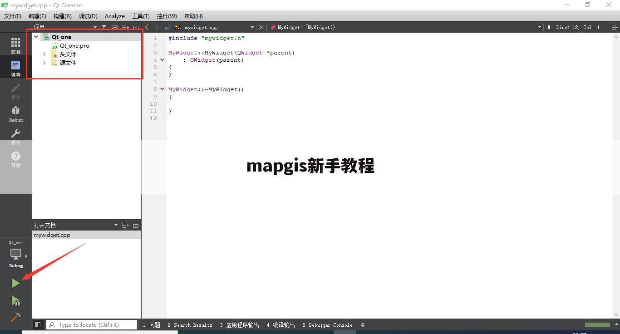This screenshot has width=620, height=334.
Task: Expand the 源文件 tree node
Action: (x=44, y=63)
